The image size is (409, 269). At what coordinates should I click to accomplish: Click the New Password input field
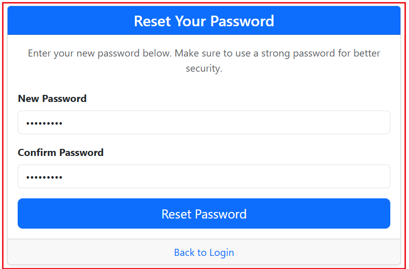(203, 123)
